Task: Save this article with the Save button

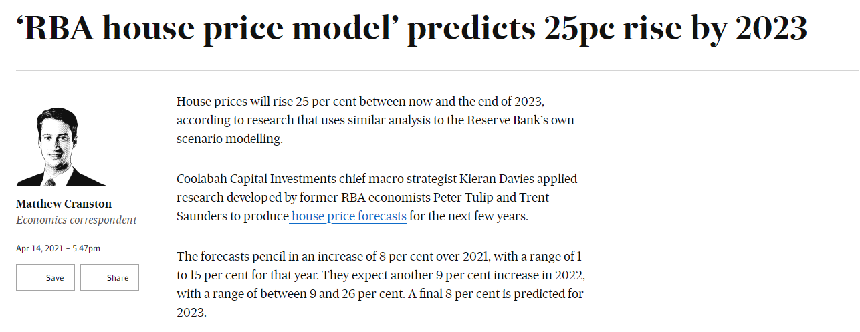Action: [x=45, y=277]
